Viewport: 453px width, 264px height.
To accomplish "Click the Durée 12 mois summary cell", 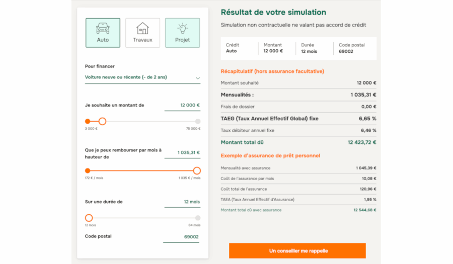I will point(313,48).
